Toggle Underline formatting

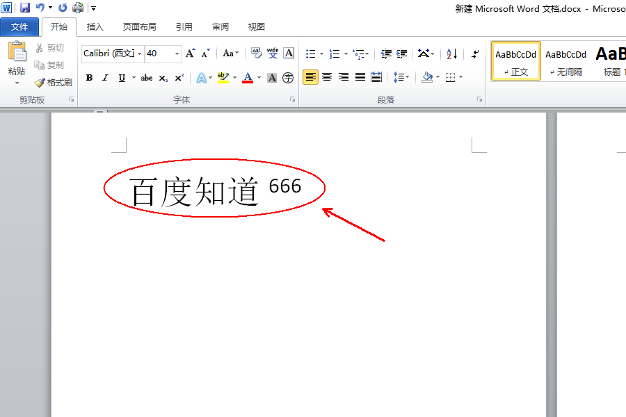[122, 78]
